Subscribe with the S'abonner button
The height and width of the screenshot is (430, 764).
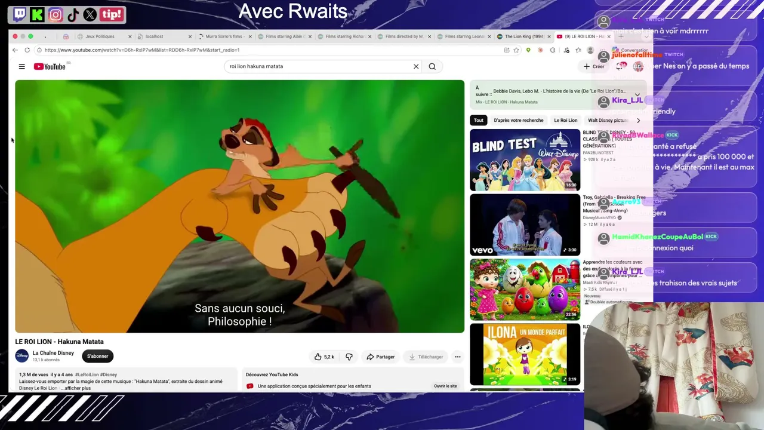point(98,356)
